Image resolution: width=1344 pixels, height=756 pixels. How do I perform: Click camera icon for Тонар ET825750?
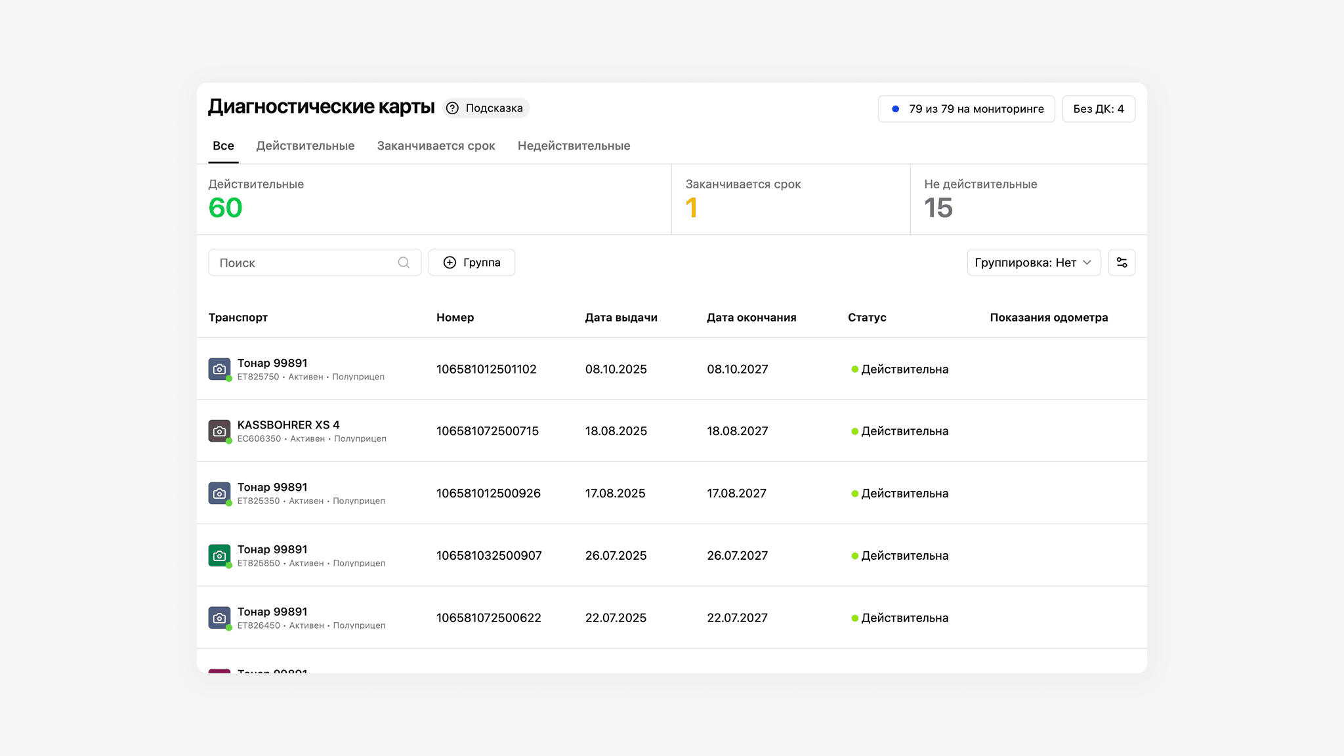(x=219, y=369)
